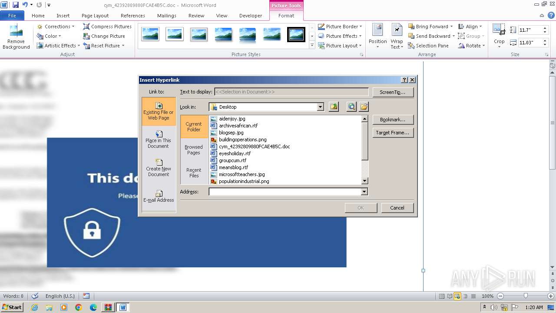Click the Zoom In plus button

point(550,296)
